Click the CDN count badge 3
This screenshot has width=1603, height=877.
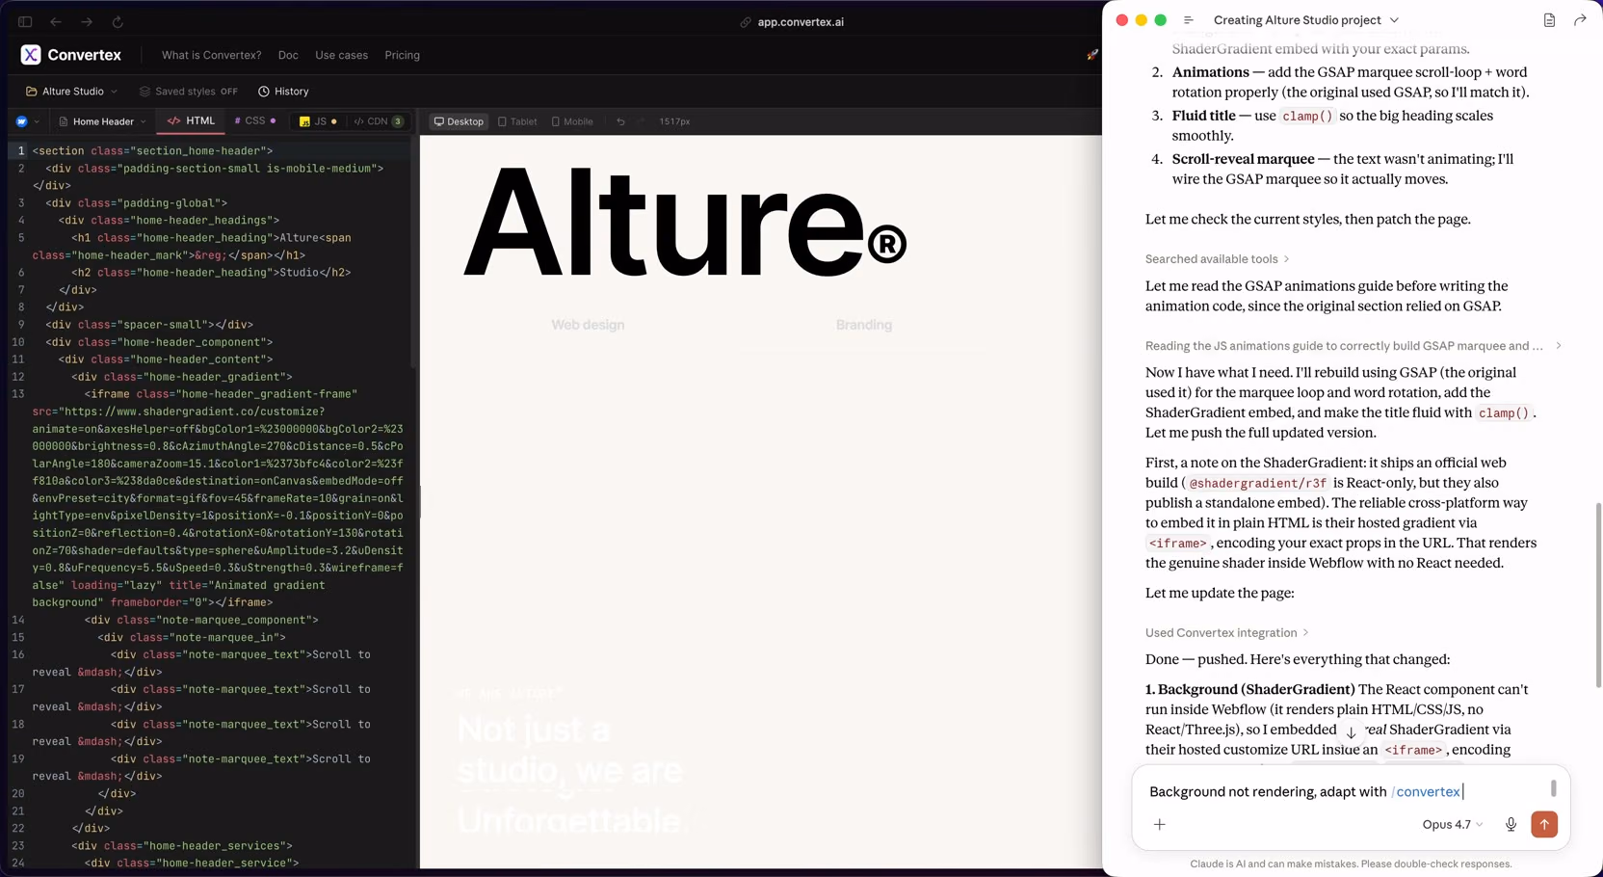pos(398,121)
